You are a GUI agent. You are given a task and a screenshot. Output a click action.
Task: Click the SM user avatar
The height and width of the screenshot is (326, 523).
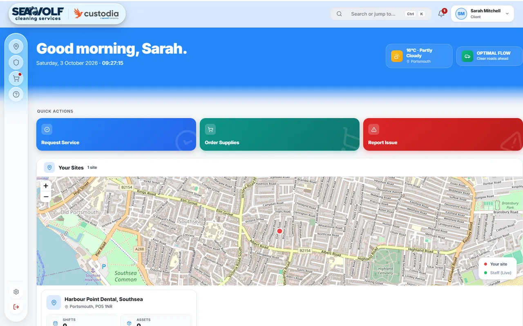click(x=461, y=14)
